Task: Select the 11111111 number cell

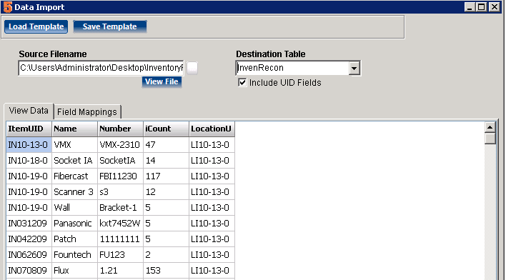Action: tap(120, 239)
